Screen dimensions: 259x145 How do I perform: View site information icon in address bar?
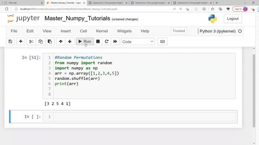click(x=16, y=9)
